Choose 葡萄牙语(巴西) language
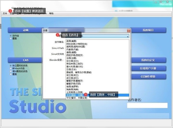This screenshot has width=173, height=128. coord(97,84)
